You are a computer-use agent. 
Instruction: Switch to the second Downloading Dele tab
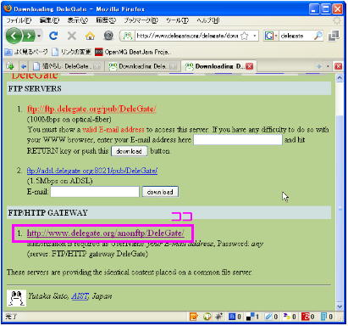click(x=142, y=66)
